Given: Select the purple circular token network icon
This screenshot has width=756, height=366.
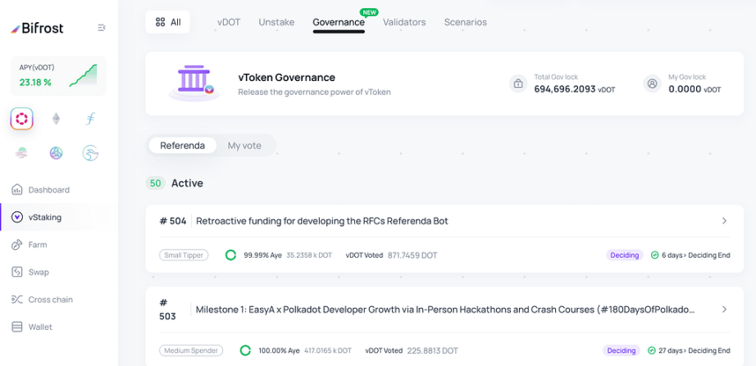Looking at the screenshot, I should 57,153.
